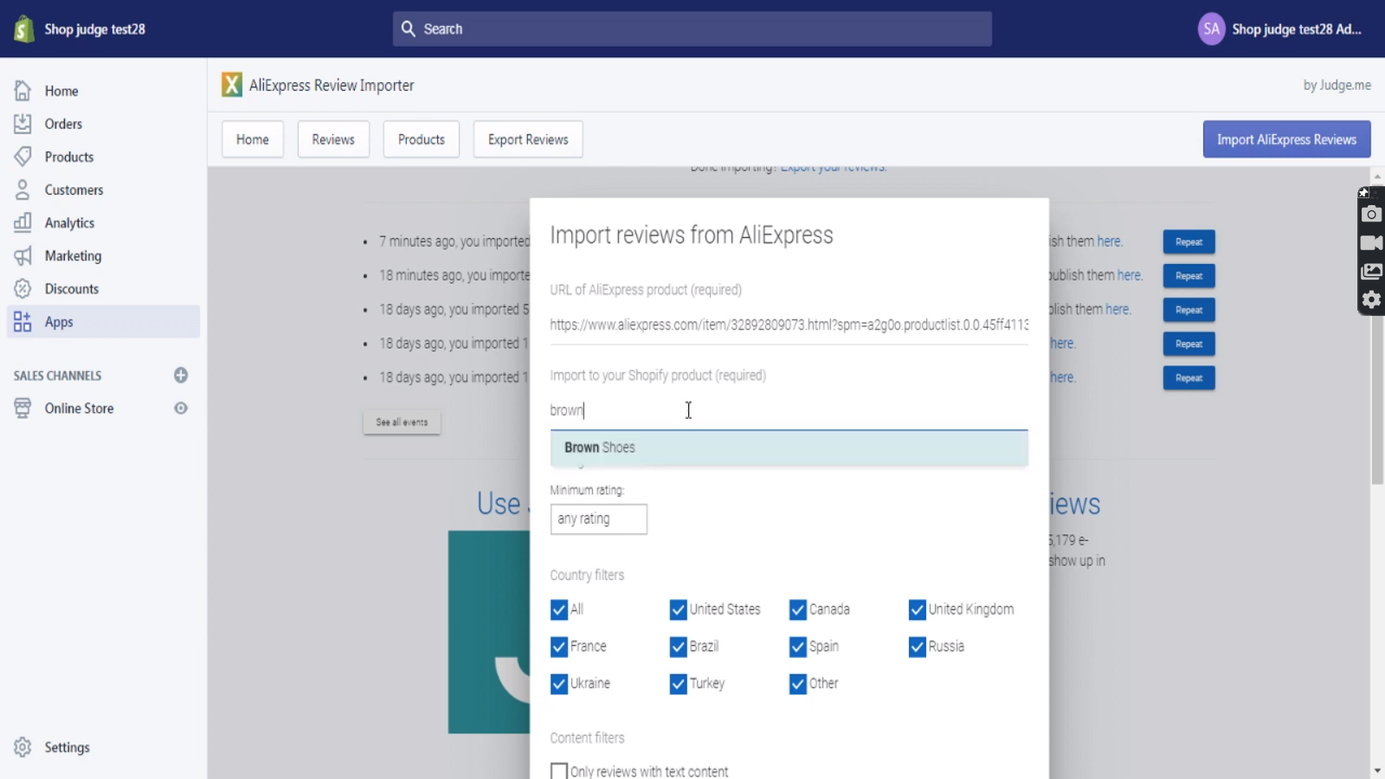Click the camera screenshot icon in side toolbar
Screen dimensions: 1385x779
coord(1371,215)
